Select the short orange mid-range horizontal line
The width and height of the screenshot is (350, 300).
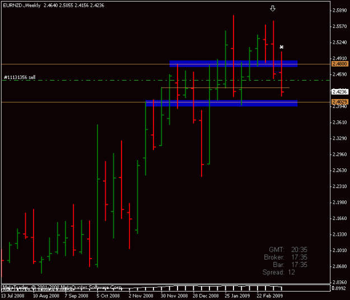pyautogui.click(x=226, y=88)
